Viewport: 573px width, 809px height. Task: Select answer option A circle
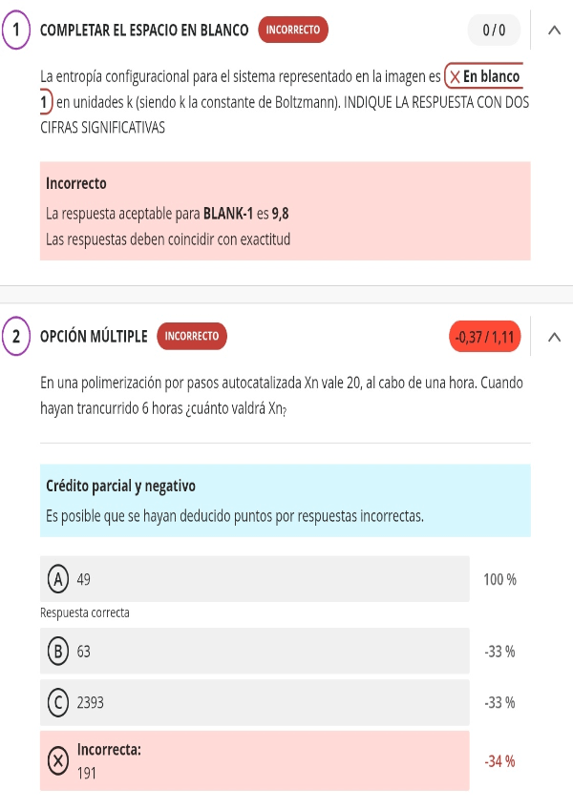pyautogui.click(x=58, y=579)
